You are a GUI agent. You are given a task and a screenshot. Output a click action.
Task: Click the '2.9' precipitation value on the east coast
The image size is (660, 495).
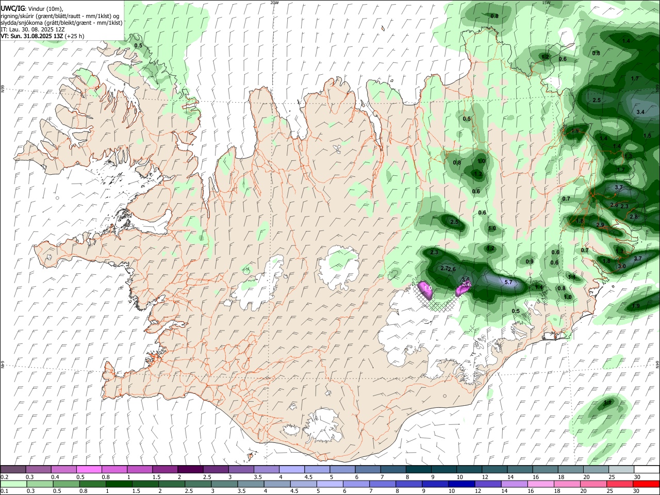600,225
